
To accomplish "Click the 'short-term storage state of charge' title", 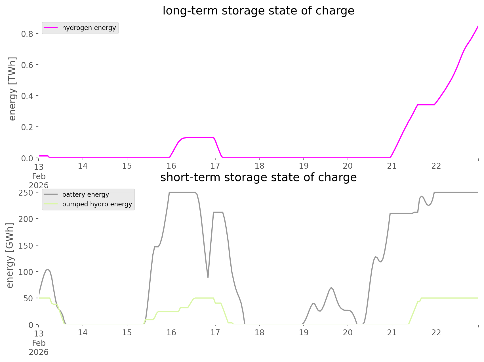I will click(x=258, y=177).
